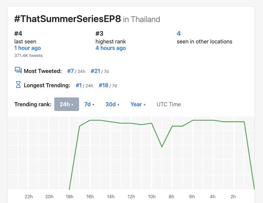Switch to the Year trending rank tab

[x=138, y=104]
